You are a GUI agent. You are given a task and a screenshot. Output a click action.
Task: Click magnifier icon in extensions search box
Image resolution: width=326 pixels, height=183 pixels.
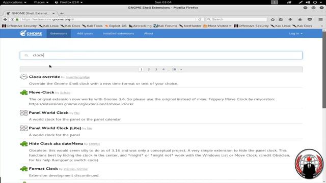point(26,55)
